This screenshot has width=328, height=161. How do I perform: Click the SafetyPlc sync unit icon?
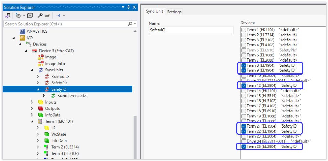pyautogui.click(x=47, y=83)
